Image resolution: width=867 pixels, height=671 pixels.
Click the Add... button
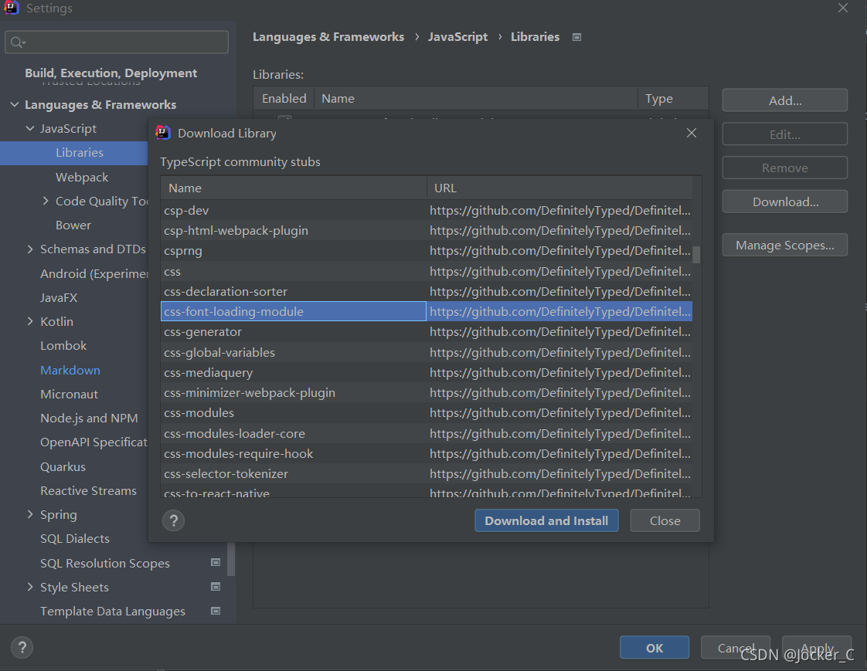(x=784, y=100)
